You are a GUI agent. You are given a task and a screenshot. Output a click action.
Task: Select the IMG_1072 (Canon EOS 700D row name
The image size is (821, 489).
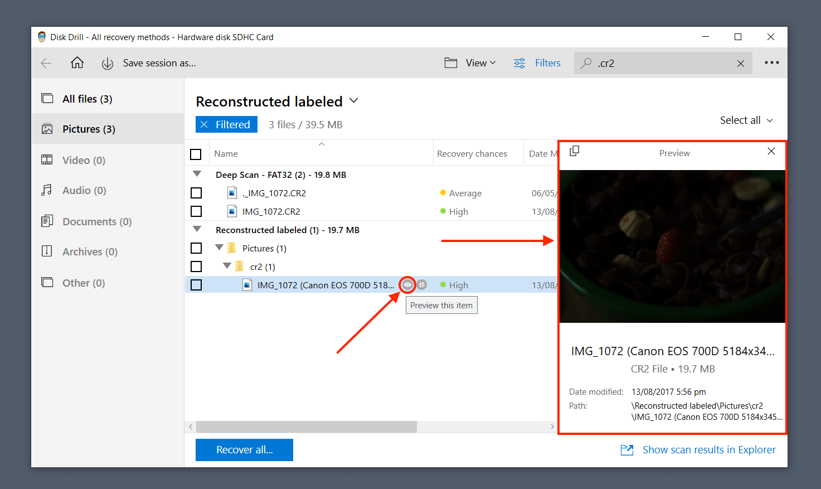[x=326, y=285]
